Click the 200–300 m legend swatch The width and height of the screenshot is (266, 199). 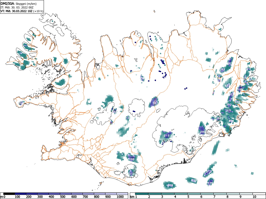point(32,194)
